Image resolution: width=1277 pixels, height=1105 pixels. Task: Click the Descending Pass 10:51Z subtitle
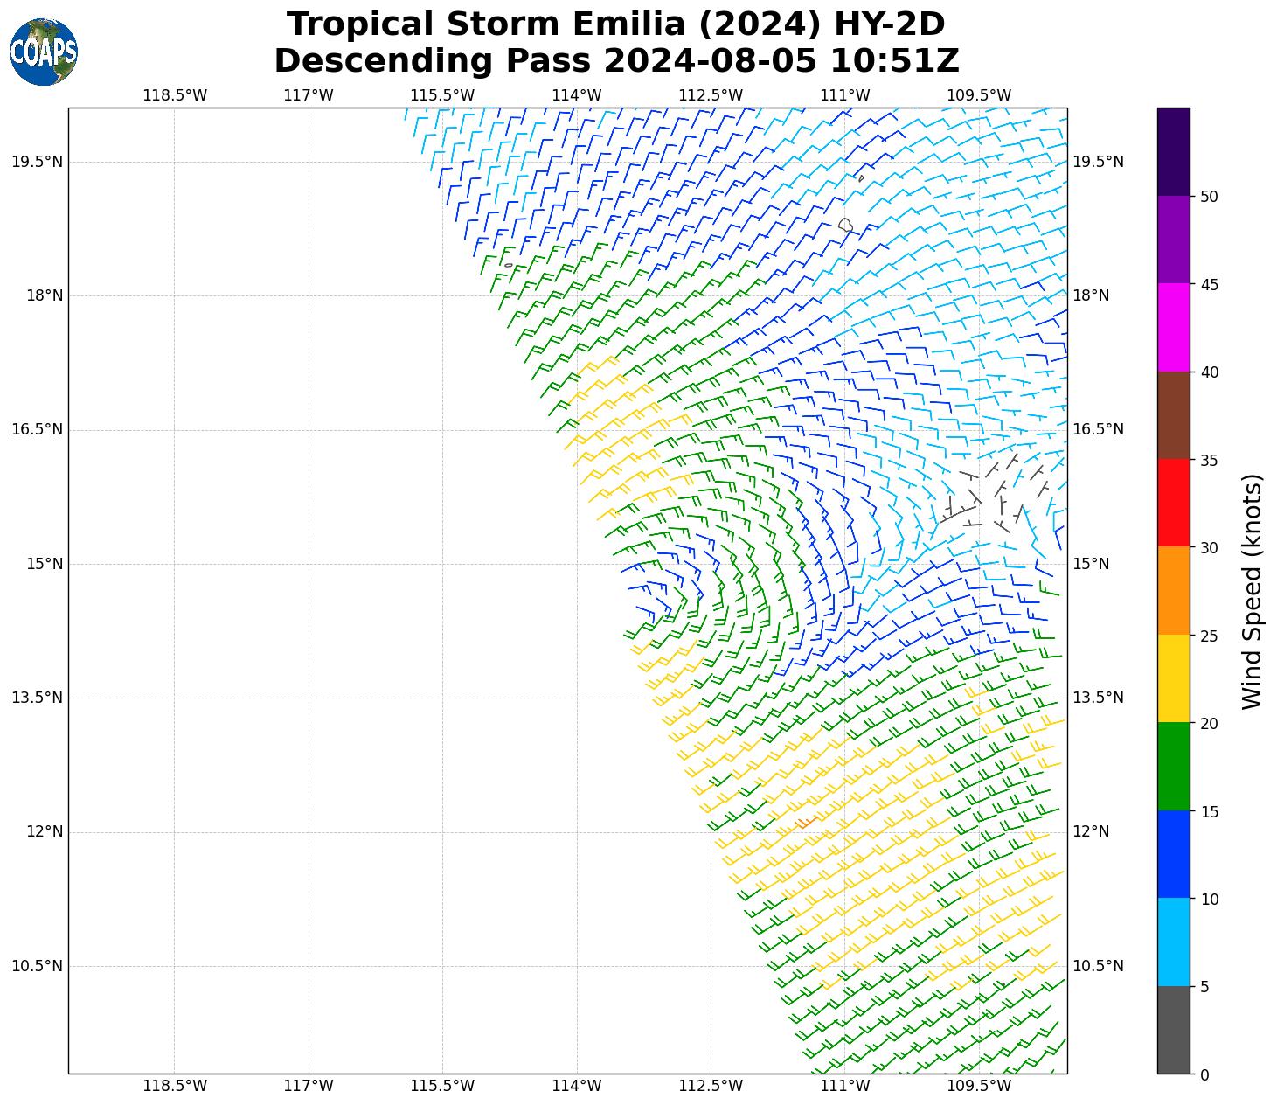click(x=616, y=61)
